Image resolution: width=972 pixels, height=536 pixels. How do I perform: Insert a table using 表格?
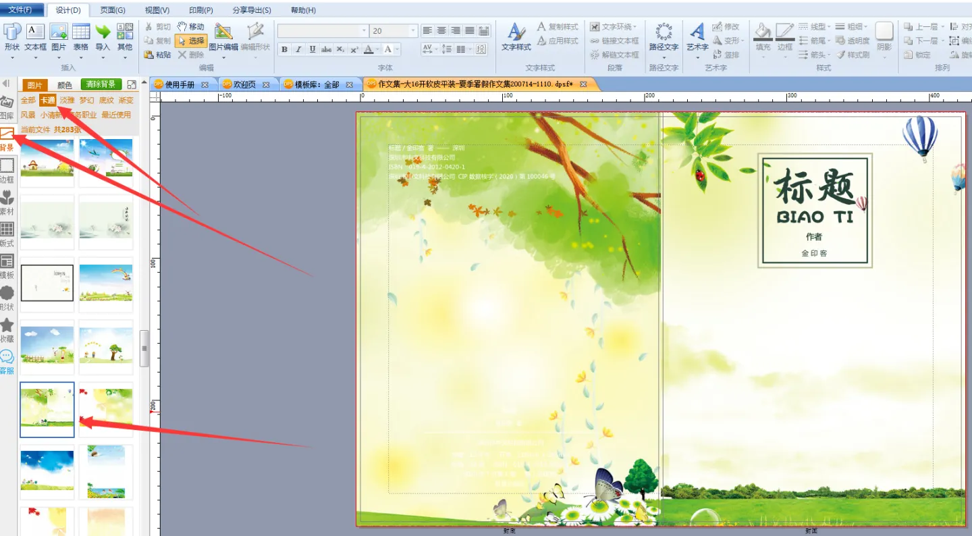pyautogui.click(x=81, y=38)
